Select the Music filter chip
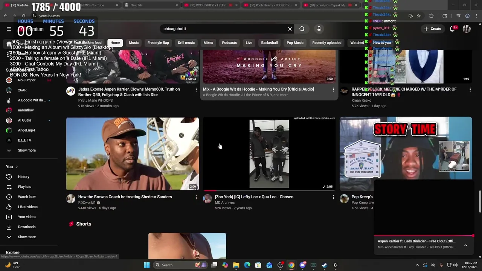 pyautogui.click(x=134, y=43)
